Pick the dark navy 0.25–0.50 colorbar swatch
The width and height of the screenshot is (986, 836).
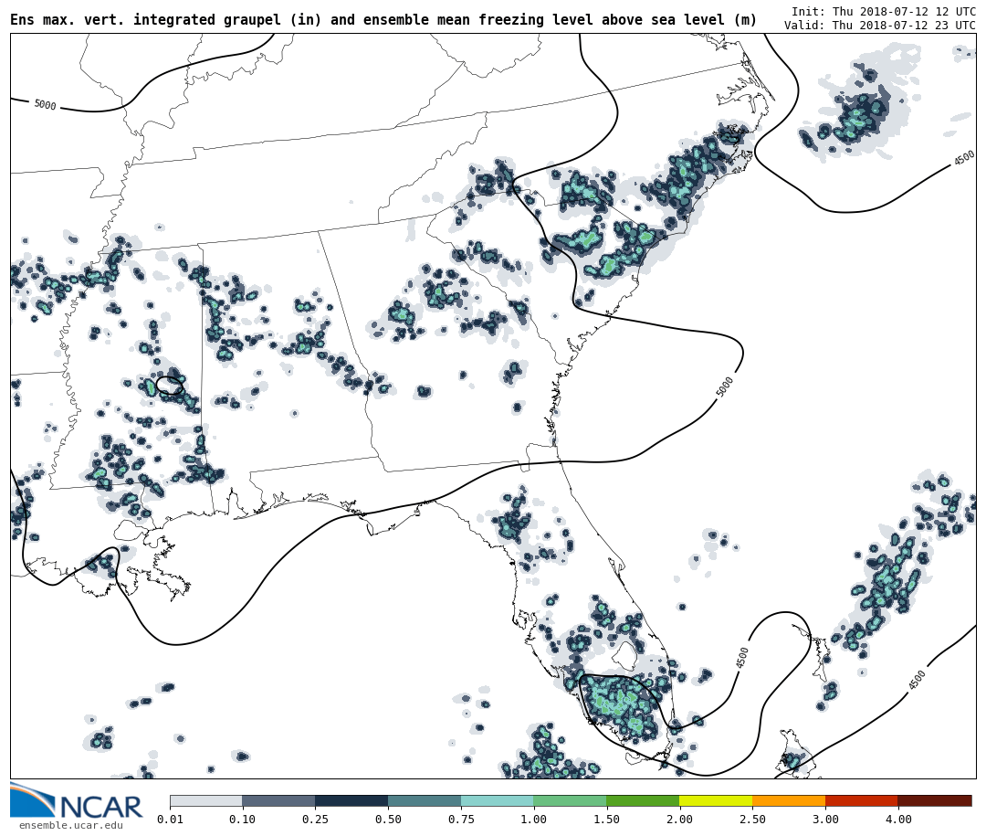click(x=351, y=800)
